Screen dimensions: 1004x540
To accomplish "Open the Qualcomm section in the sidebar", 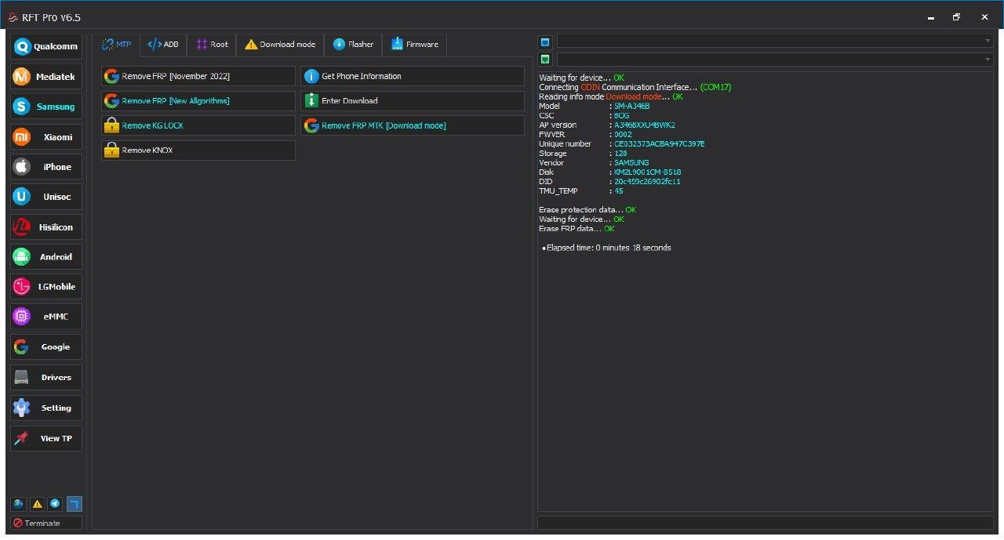I will click(46, 46).
